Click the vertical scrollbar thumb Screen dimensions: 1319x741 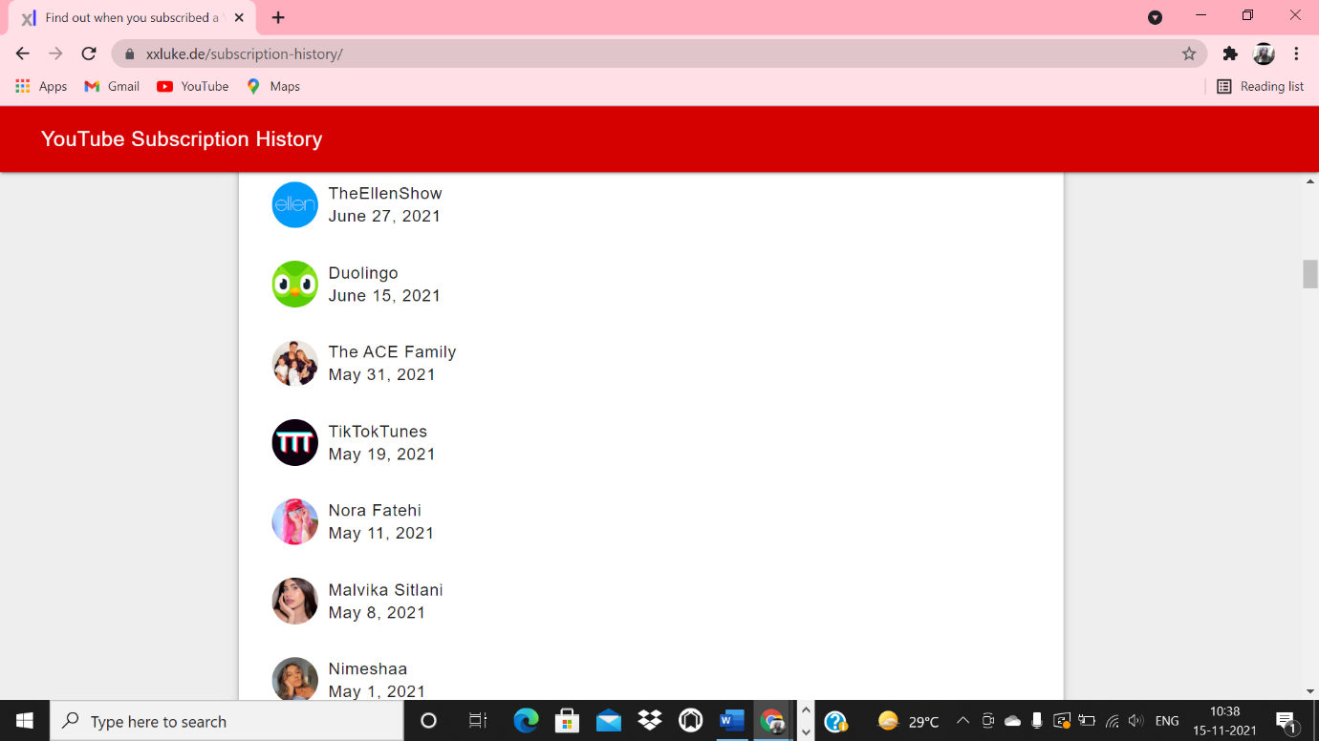pos(1310,273)
